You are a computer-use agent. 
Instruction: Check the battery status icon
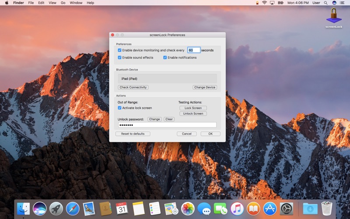[x=280, y=3]
